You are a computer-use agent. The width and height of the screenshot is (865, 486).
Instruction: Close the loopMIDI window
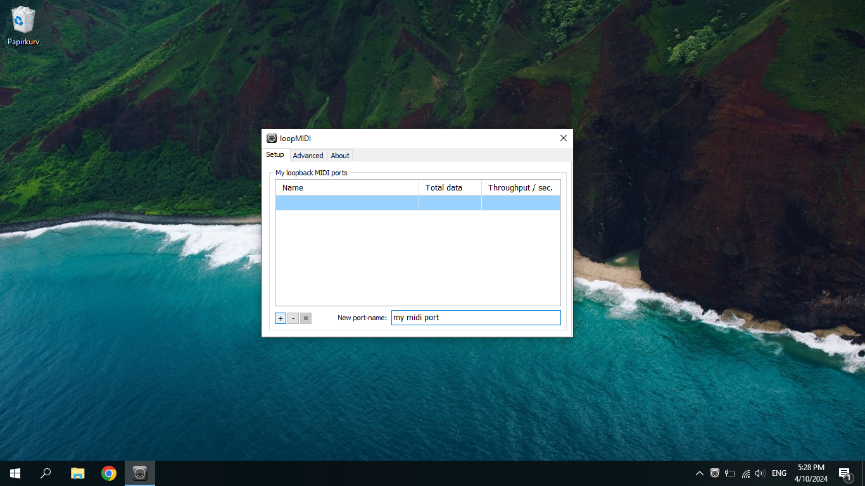click(564, 138)
